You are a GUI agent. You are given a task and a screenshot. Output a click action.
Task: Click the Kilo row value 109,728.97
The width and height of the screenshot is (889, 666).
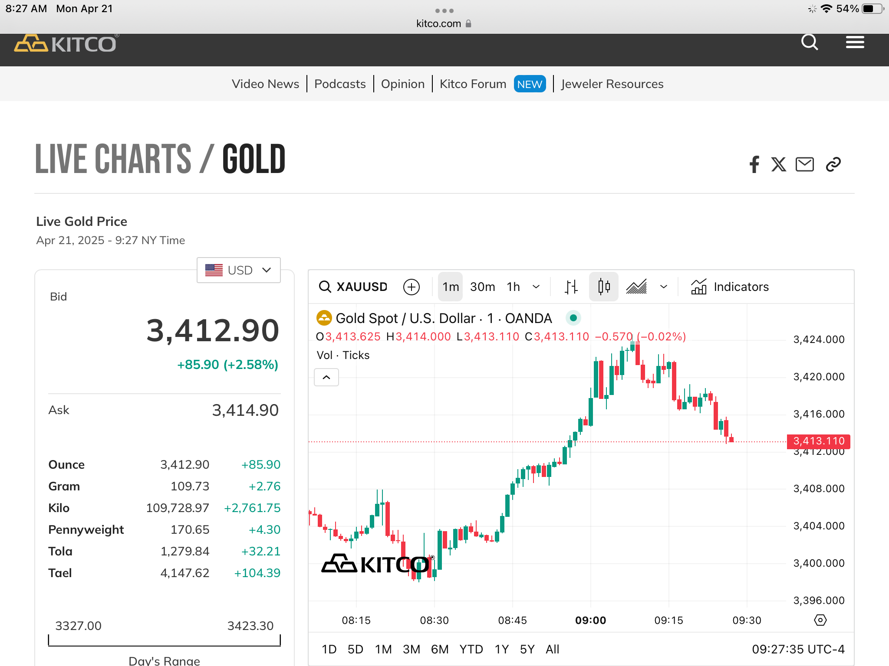(178, 508)
